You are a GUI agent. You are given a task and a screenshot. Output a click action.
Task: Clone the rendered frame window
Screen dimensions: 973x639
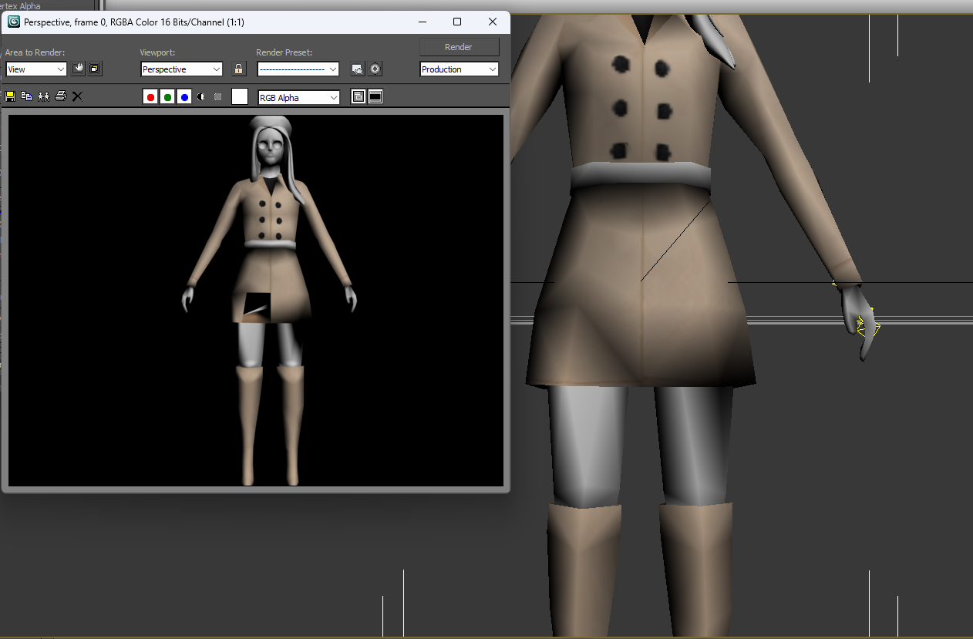pyautogui.click(x=43, y=96)
